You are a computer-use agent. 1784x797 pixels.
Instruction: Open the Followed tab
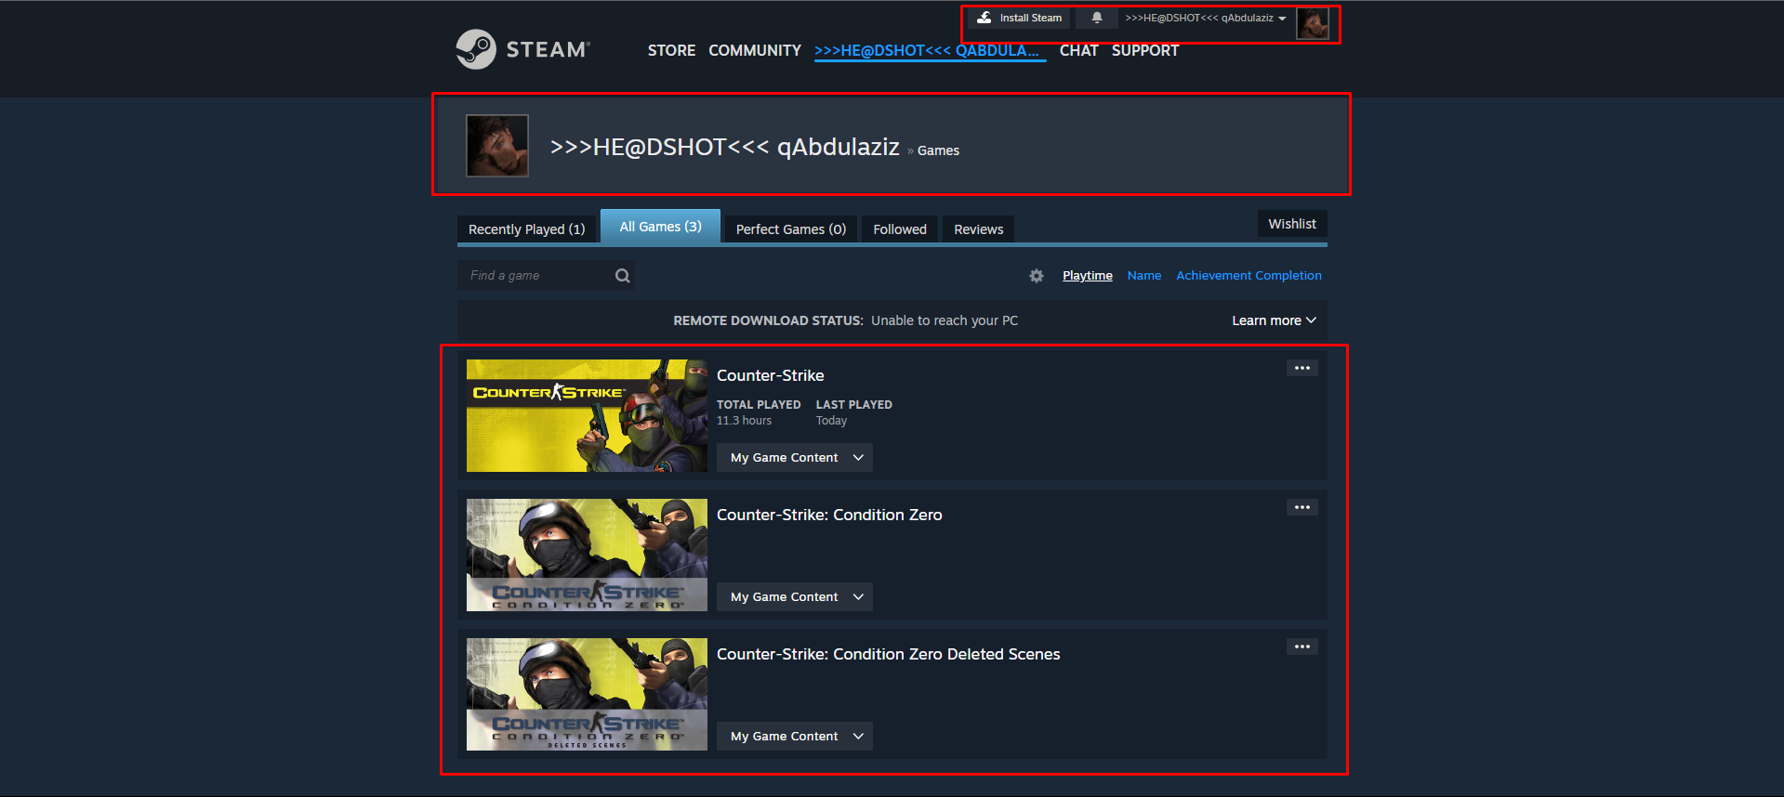900,229
